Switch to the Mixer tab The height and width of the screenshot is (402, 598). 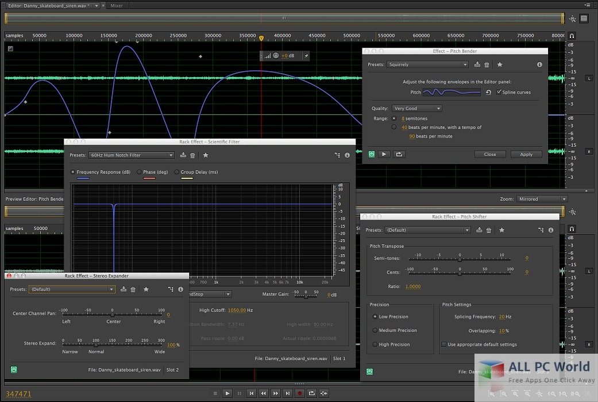(x=116, y=5)
